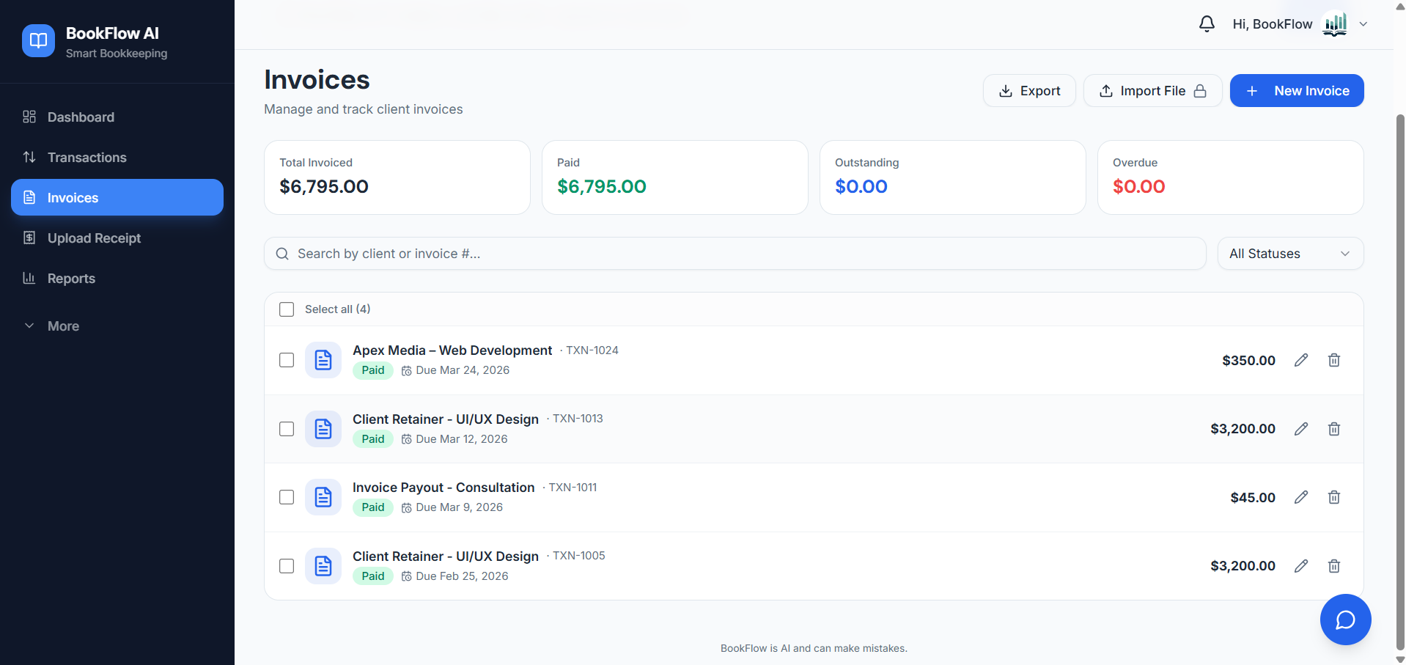Open Upload Receipt in the sidebar
The height and width of the screenshot is (665, 1406).
(x=117, y=238)
